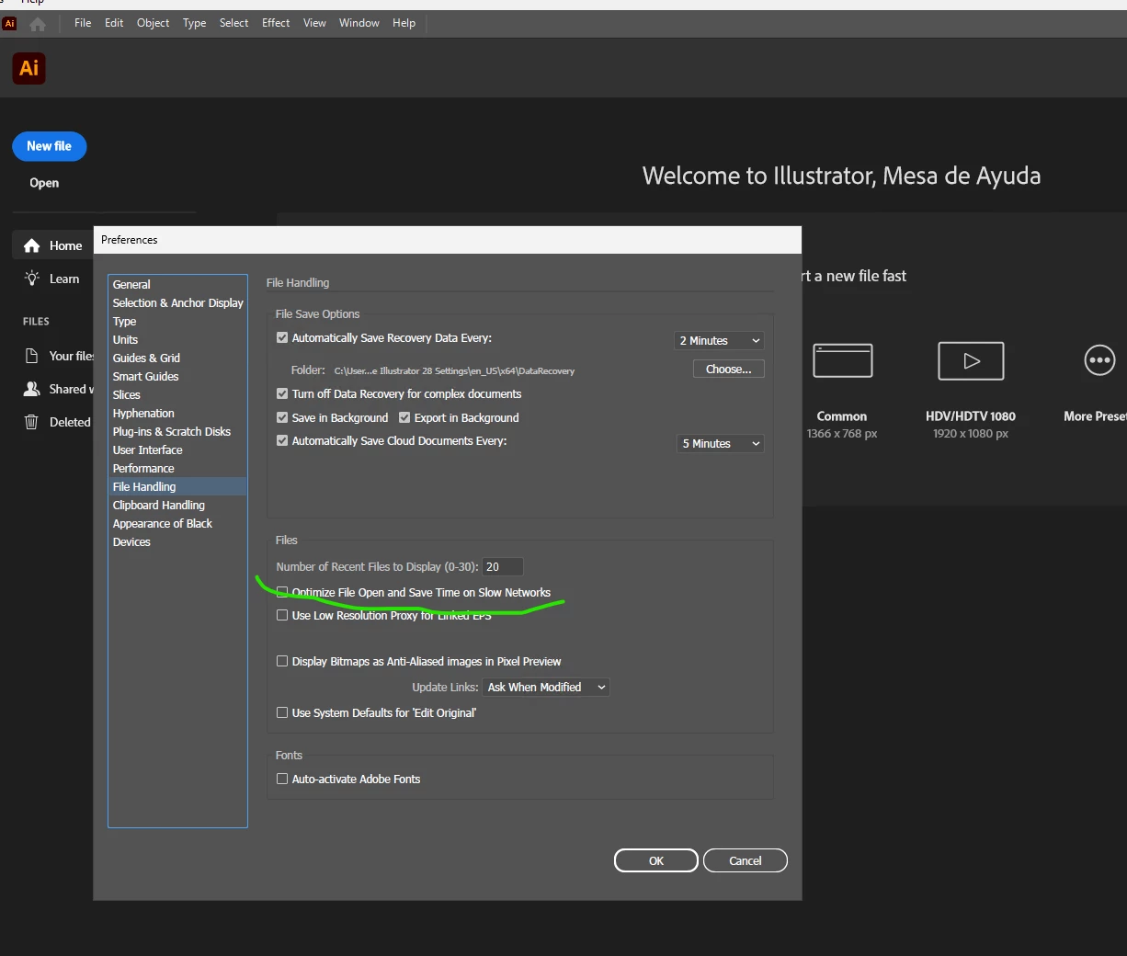
Task: Choose the HDV/HDTV 1080 preset icon
Action: [x=971, y=360]
